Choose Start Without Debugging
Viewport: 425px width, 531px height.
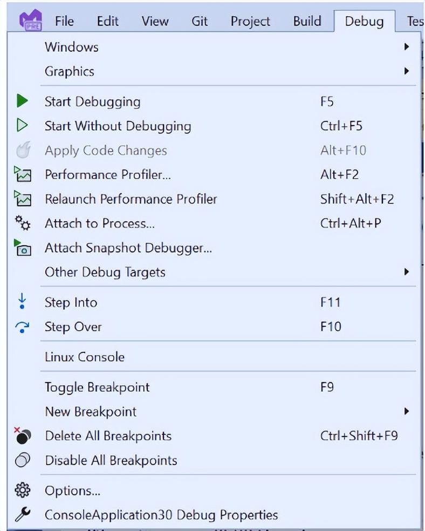tap(214, 126)
